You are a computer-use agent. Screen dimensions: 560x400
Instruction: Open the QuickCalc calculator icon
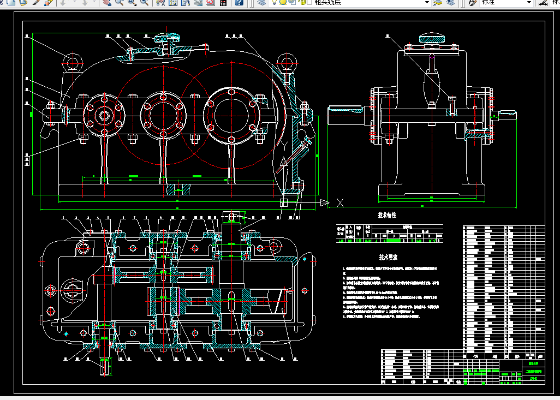point(223,3)
